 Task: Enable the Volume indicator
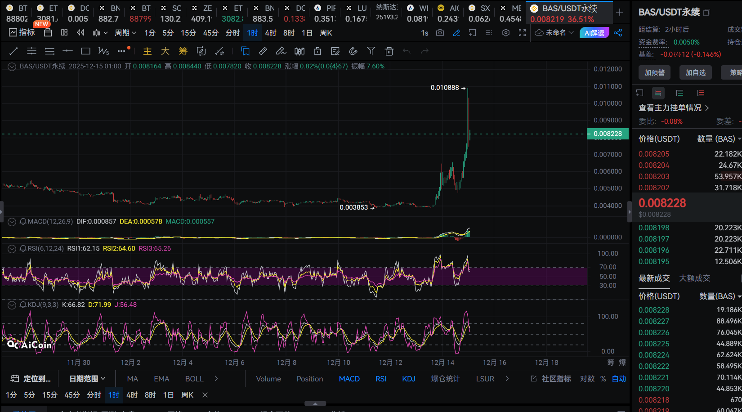click(x=268, y=379)
